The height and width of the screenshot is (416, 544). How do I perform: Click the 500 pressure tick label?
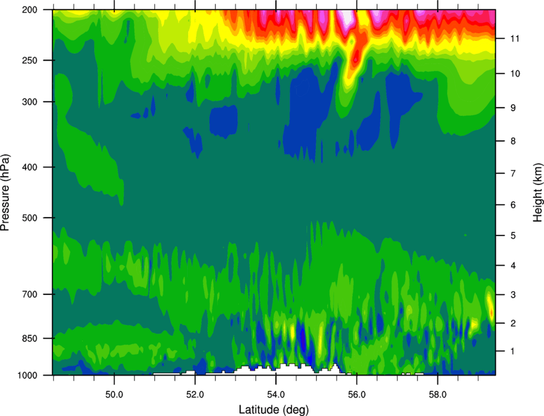click(29, 218)
